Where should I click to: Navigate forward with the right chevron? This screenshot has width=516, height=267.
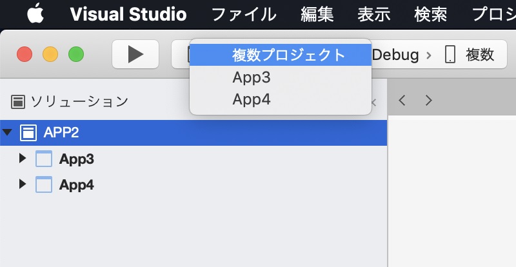click(428, 100)
